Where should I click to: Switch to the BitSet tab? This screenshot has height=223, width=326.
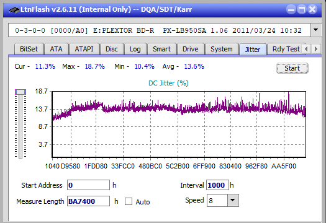coord(29,49)
